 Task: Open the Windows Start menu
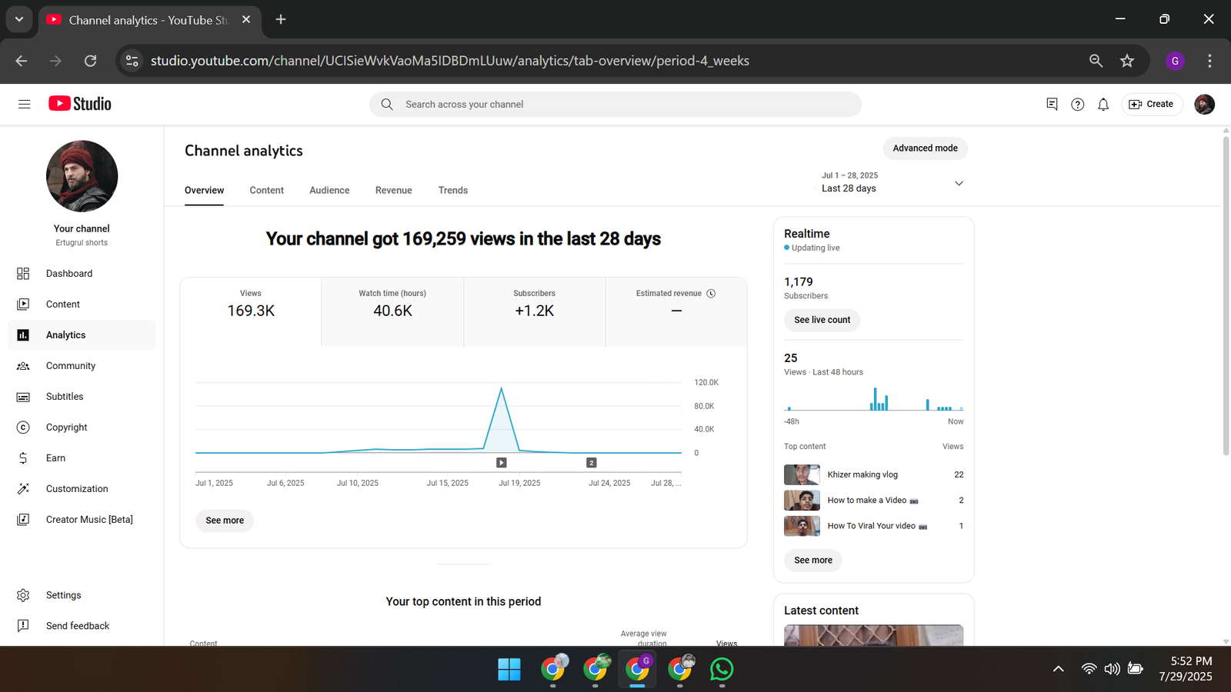click(x=509, y=669)
